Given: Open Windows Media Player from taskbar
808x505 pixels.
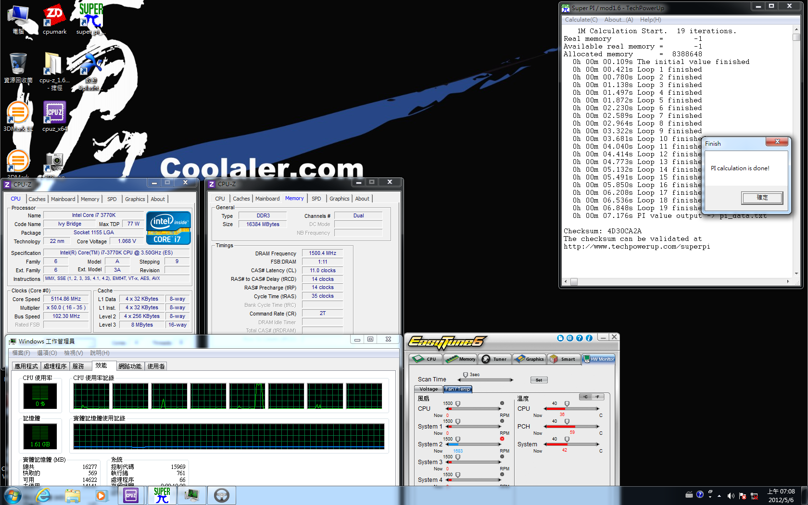Looking at the screenshot, I should [101, 495].
